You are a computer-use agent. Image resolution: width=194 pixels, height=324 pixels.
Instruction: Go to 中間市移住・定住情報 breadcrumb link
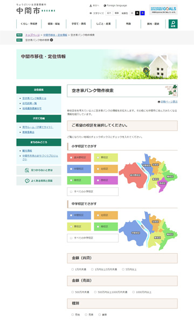point(55,35)
